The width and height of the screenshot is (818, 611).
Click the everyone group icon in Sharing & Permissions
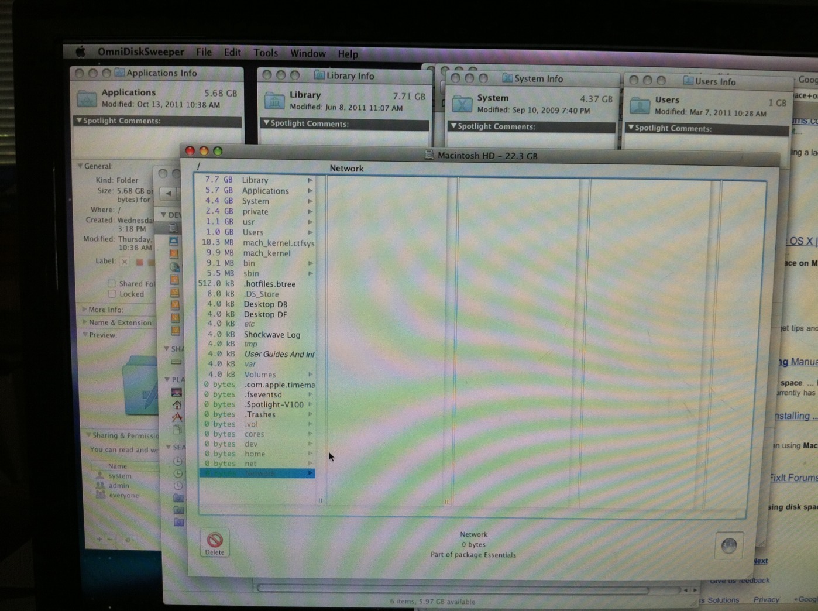[x=100, y=495]
